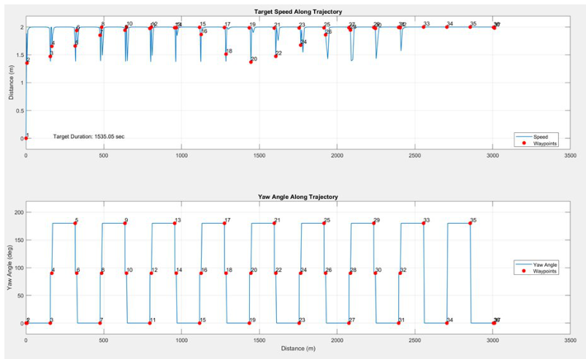The image size is (586, 359).
Task: Click waypoint 28 marker in the yaw plot
Action: click(350, 273)
